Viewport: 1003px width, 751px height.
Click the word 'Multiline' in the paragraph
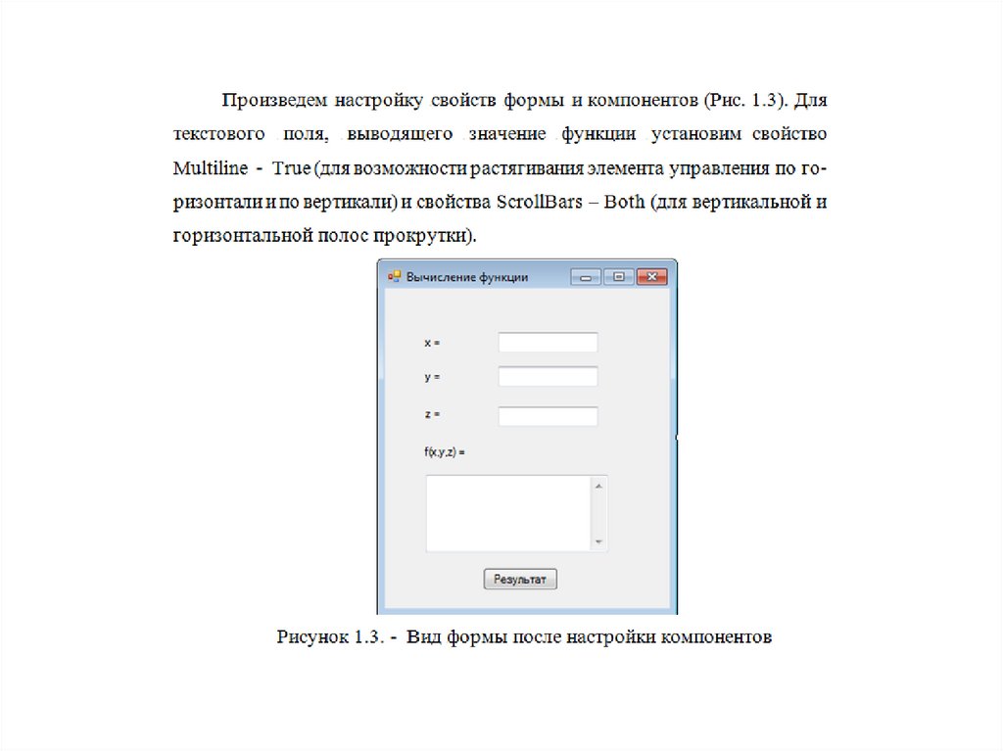coord(211,168)
